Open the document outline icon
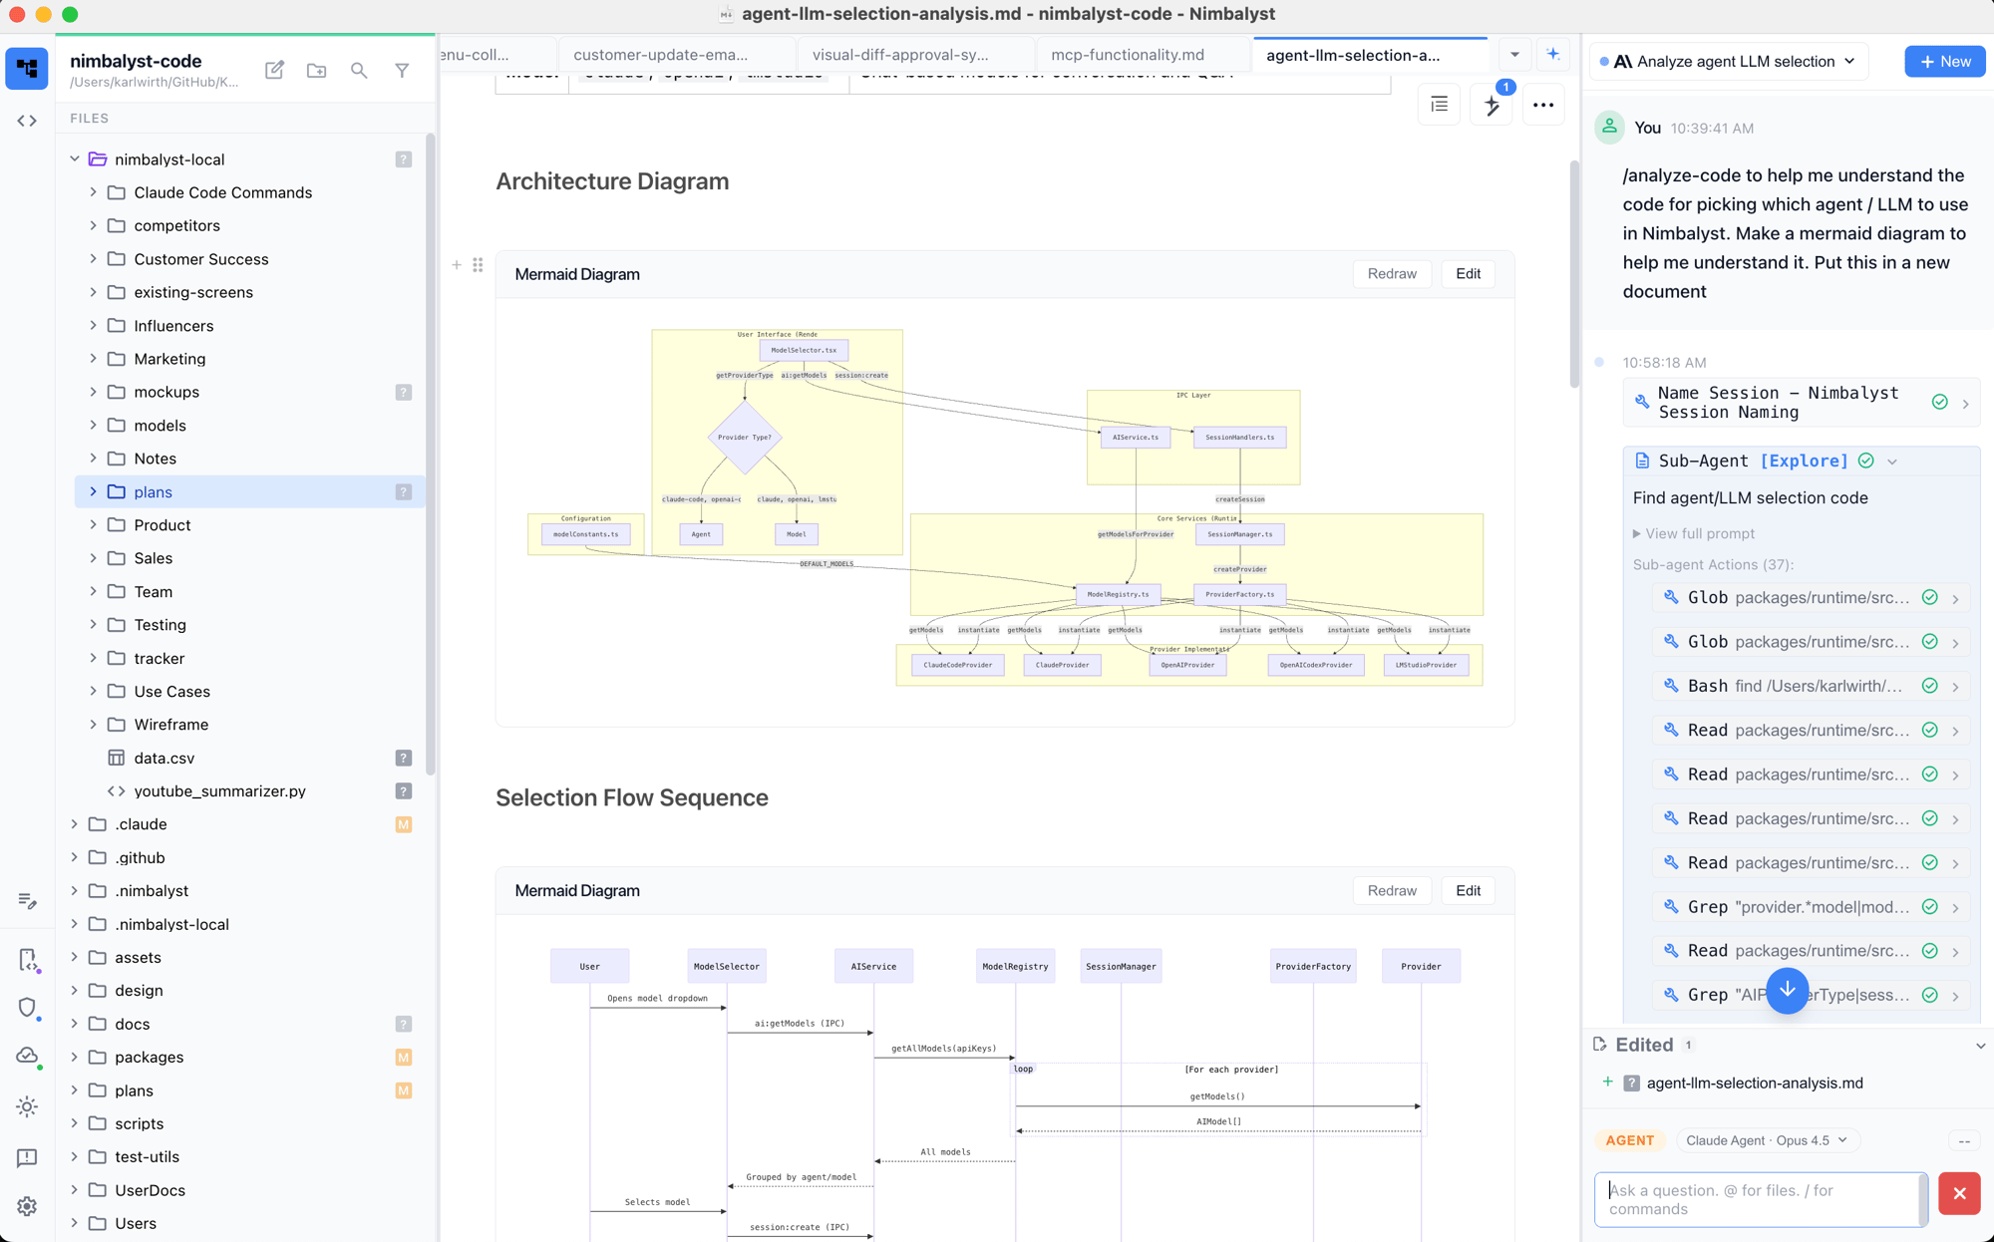The image size is (1994, 1242). coord(1439,104)
